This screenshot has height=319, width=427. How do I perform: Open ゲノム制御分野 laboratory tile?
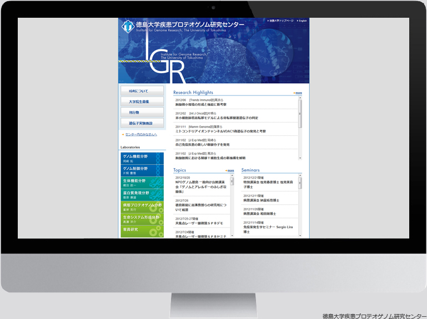point(142,170)
